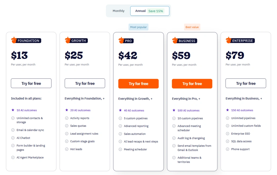Click Try for free on the Pro plan
This screenshot has height=175, width=277.
[138, 84]
